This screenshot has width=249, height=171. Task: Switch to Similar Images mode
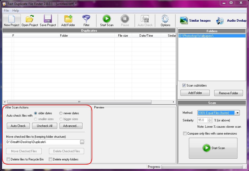[195, 21]
